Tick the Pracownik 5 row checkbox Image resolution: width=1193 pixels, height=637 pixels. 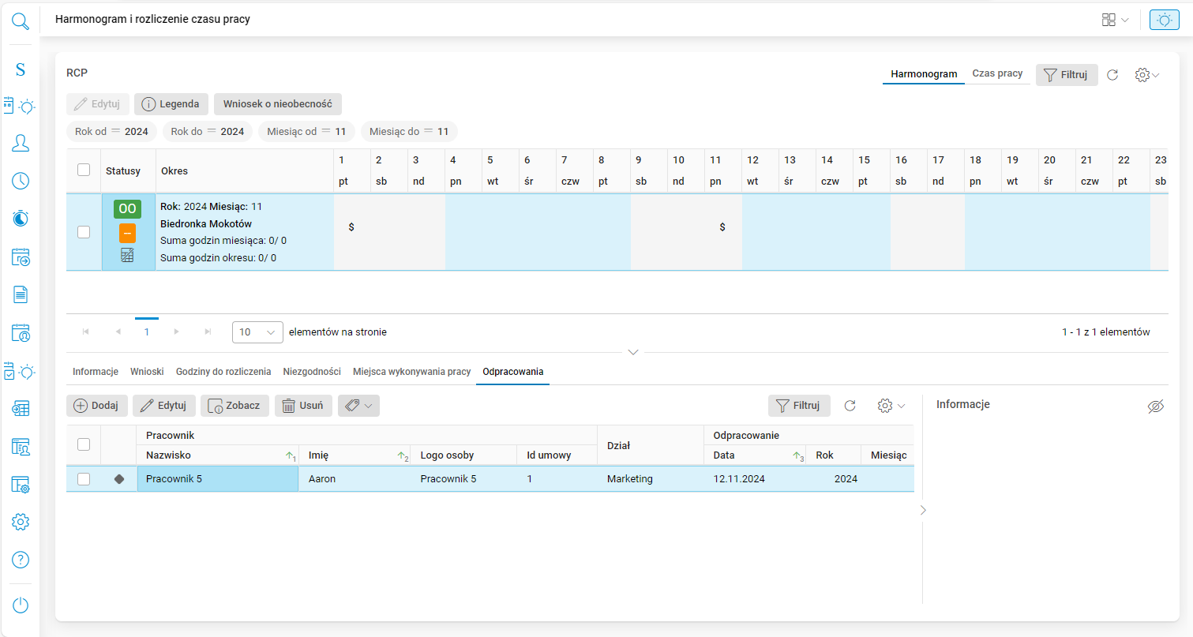pos(84,478)
